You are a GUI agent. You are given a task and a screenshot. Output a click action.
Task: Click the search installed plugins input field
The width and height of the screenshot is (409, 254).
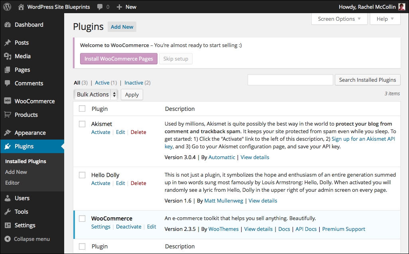pyautogui.click(x=290, y=80)
